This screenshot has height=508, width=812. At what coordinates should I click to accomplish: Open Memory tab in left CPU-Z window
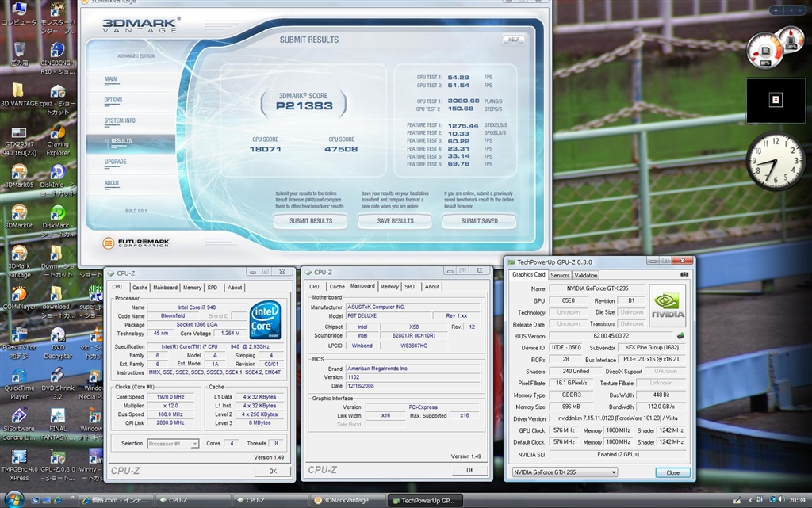(192, 288)
